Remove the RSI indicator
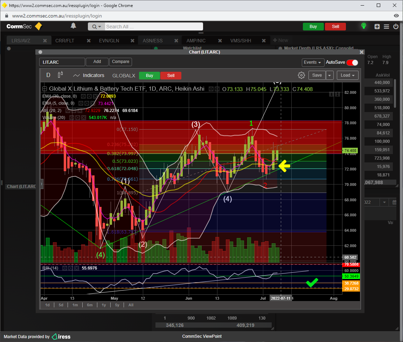Screen dimensions: 403x342 (77, 268)
